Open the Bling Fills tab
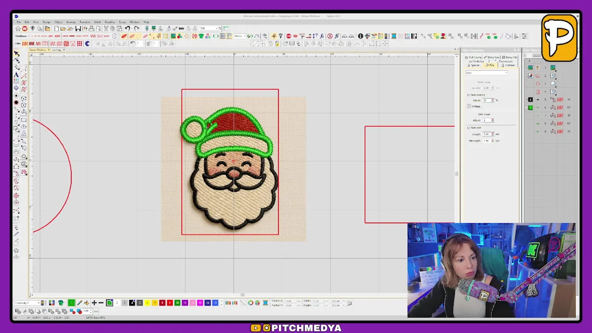This screenshot has height=333, width=592. (x=510, y=57)
